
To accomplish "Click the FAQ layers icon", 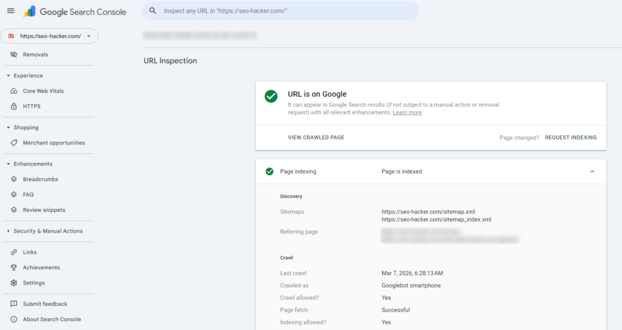I will (x=14, y=195).
